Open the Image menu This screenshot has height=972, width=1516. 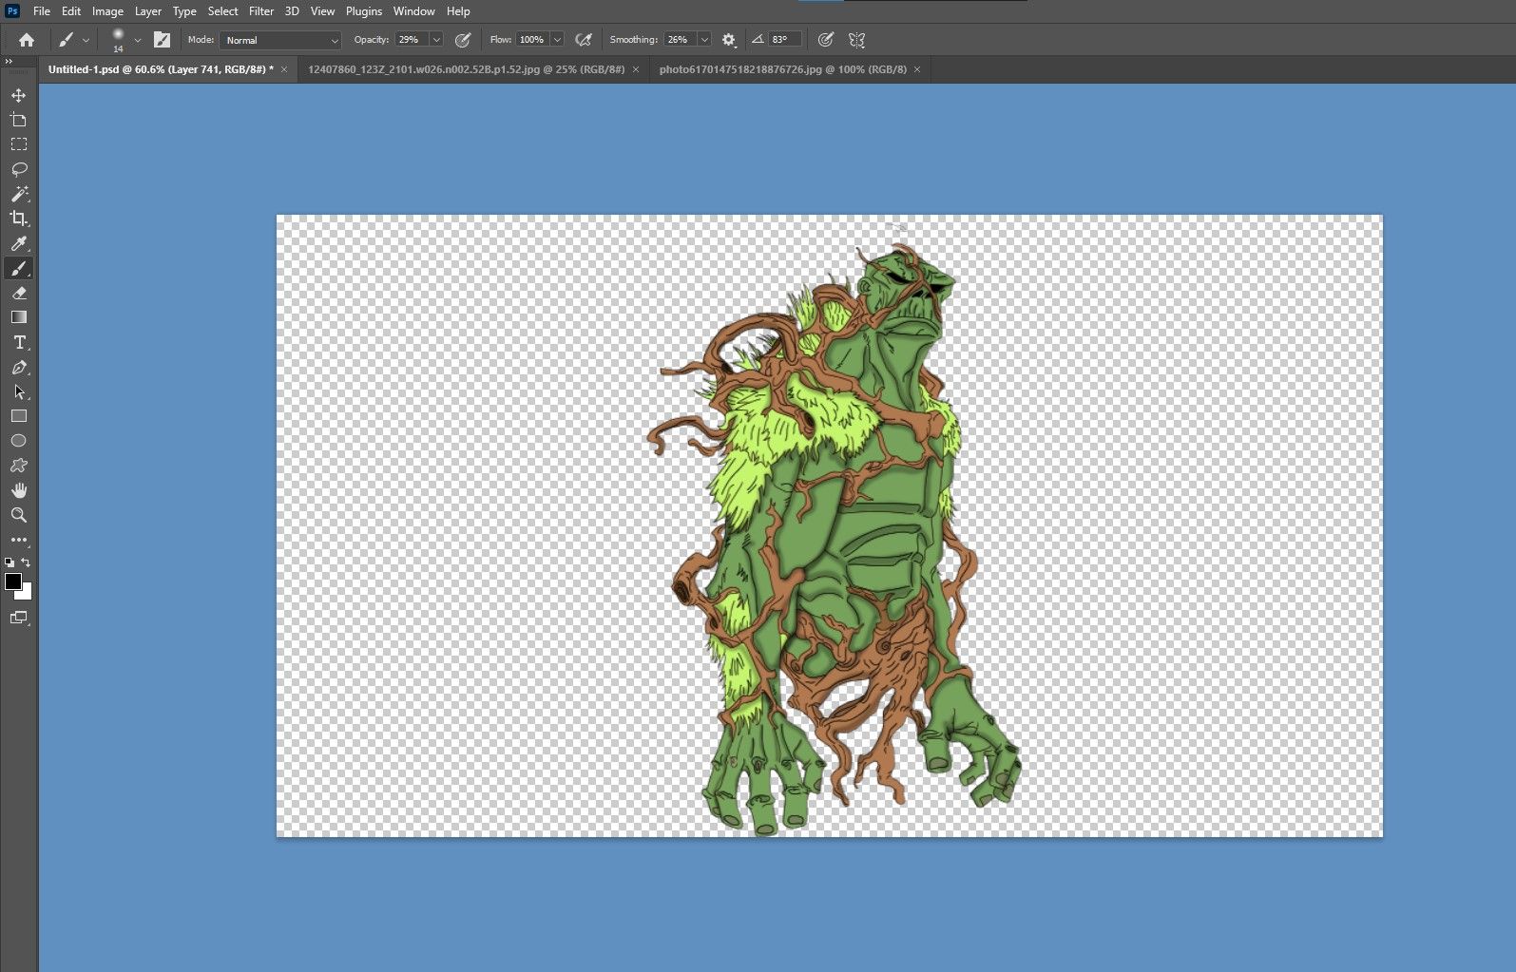tap(107, 11)
